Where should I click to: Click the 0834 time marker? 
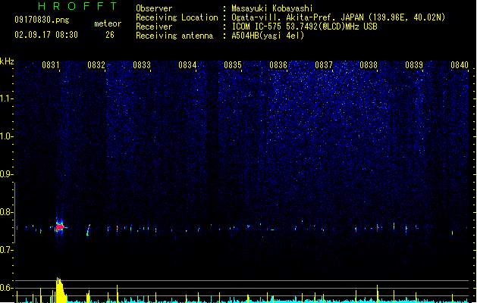(x=187, y=65)
